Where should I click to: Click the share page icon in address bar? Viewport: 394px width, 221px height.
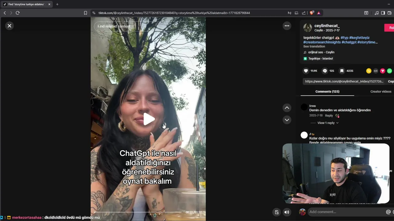(x=304, y=13)
